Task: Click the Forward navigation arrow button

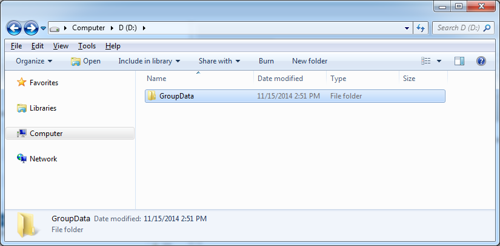Action: [32, 28]
